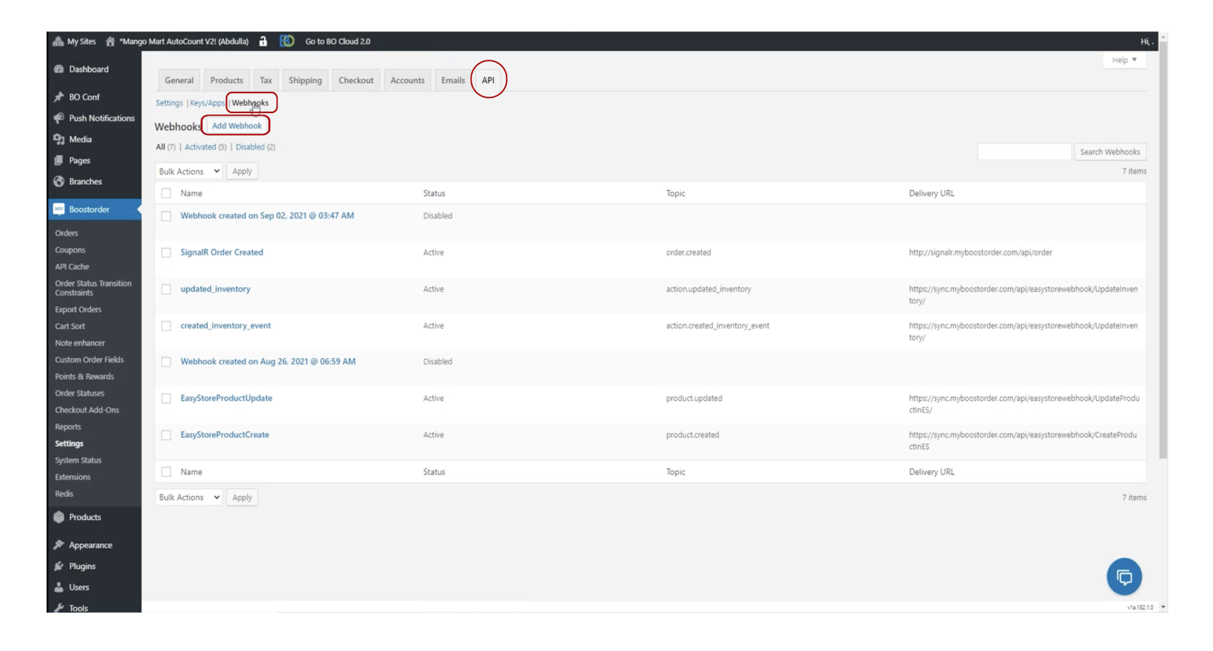Click the home icon beside Mango Mart site name
Image resolution: width=1213 pixels, height=651 pixels.
110,41
